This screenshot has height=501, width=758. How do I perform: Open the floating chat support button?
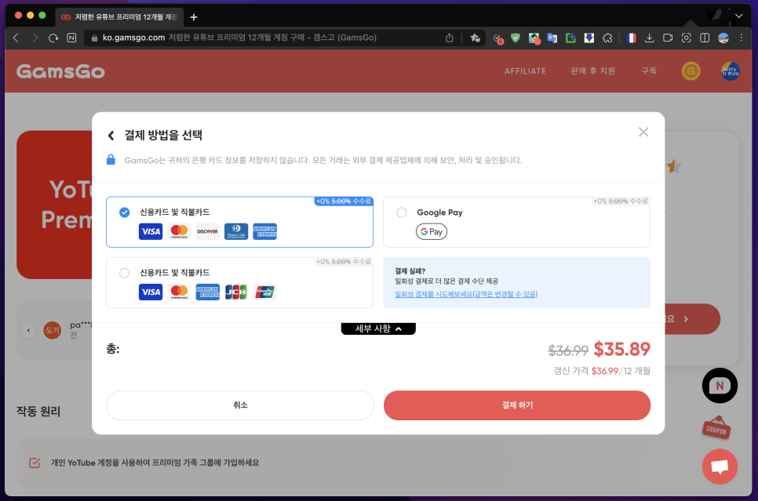click(x=720, y=467)
